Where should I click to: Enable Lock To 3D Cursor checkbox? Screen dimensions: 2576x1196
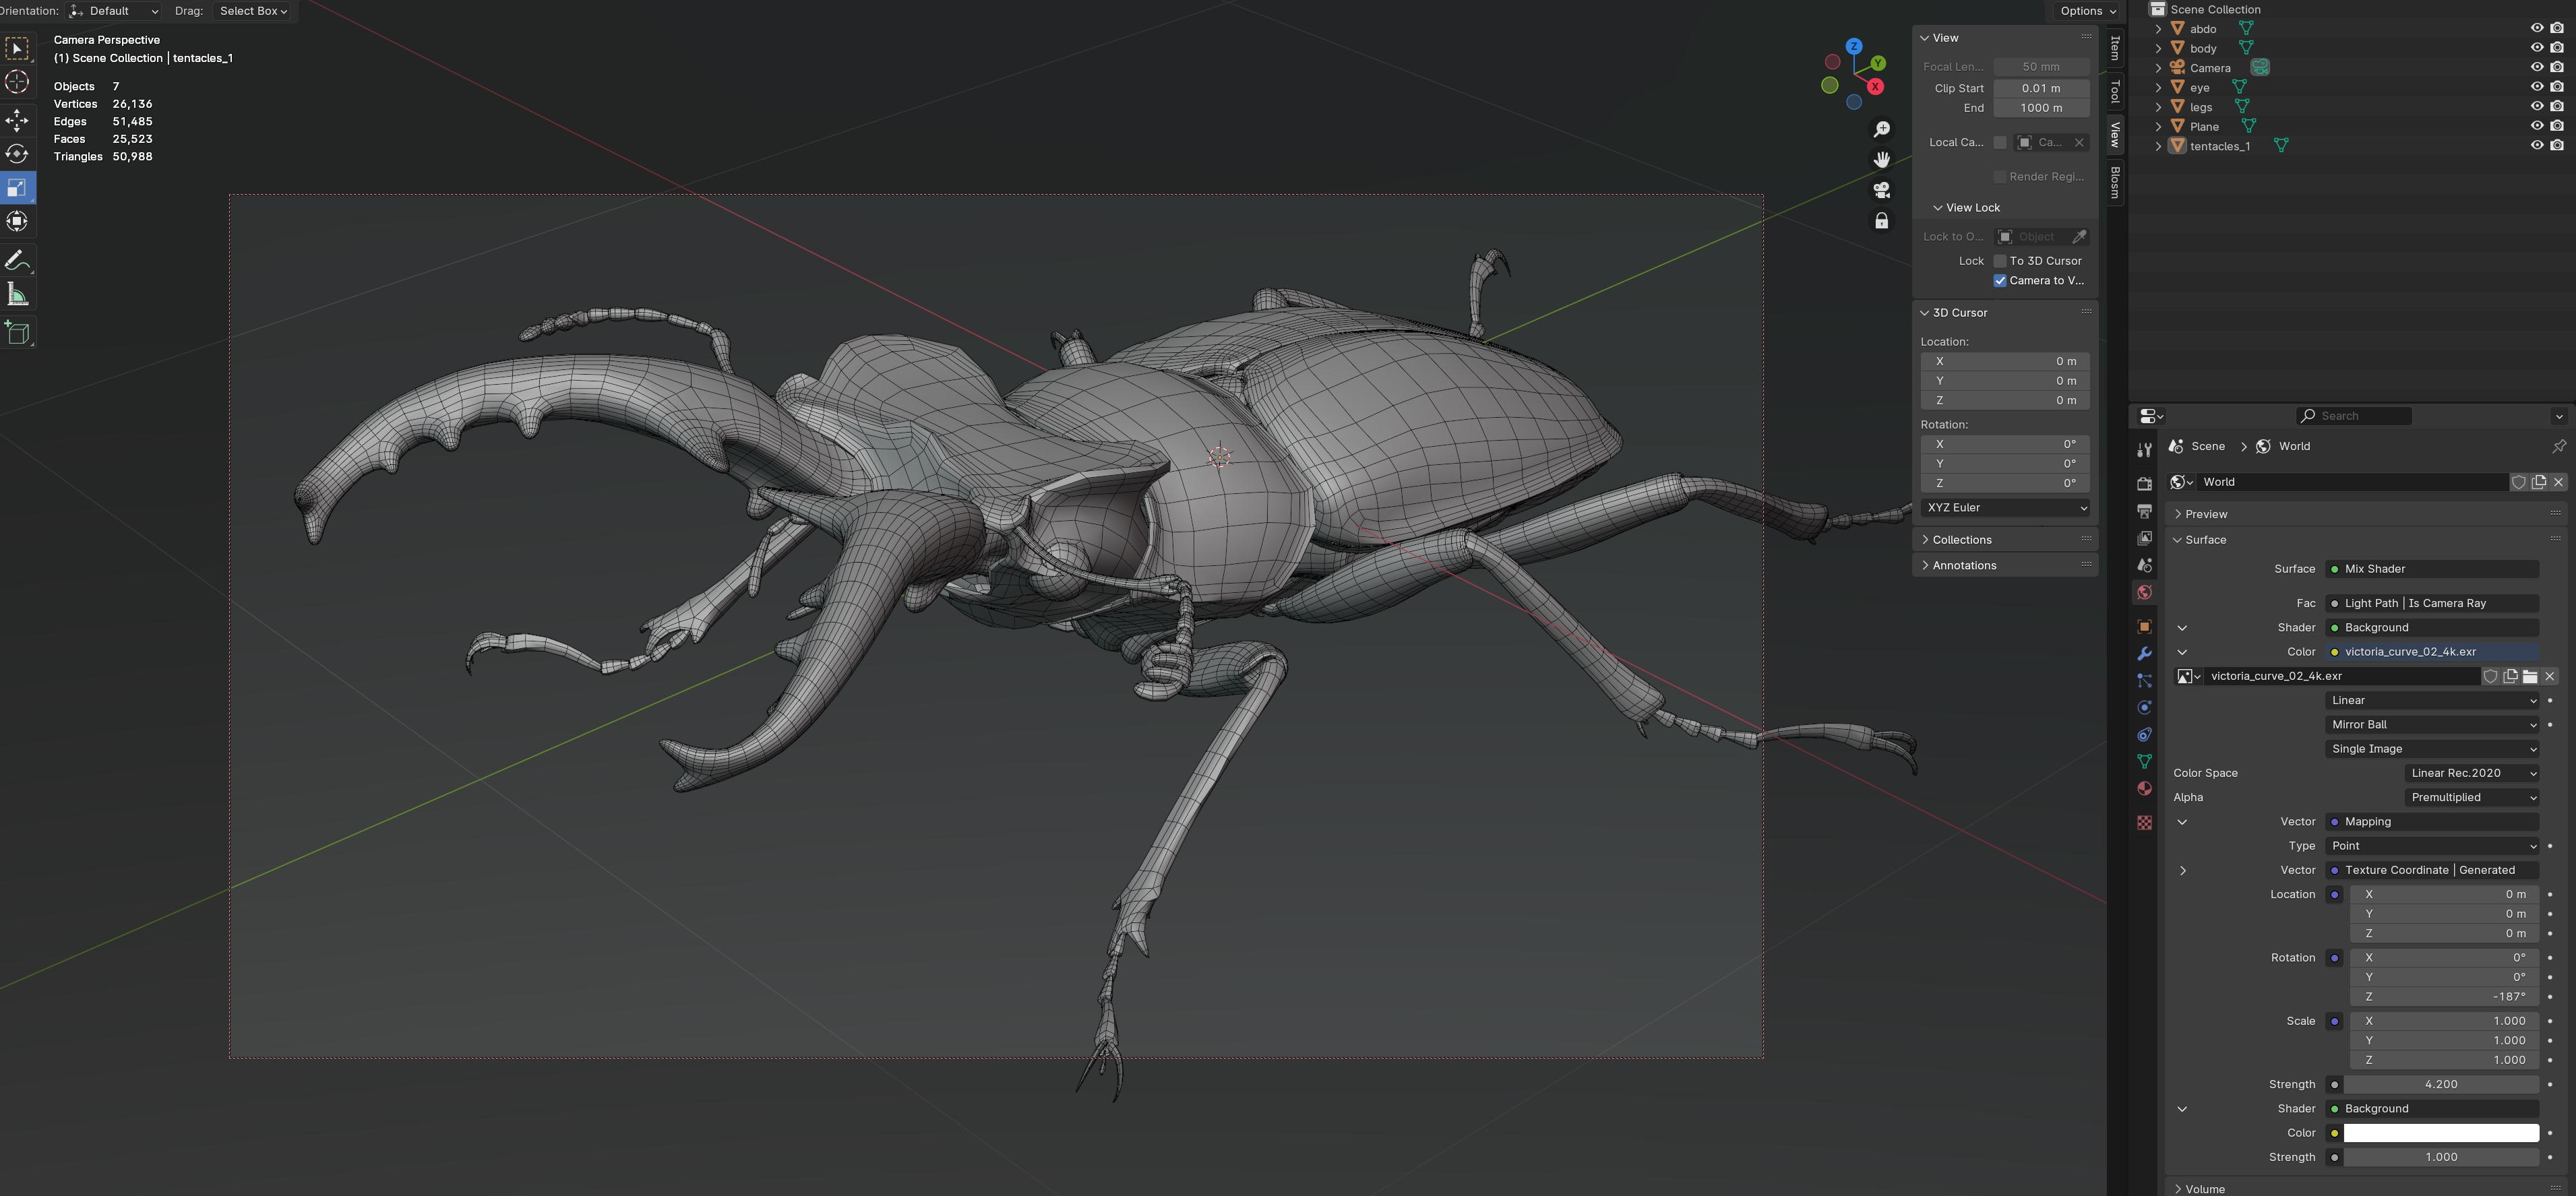tap(2000, 261)
